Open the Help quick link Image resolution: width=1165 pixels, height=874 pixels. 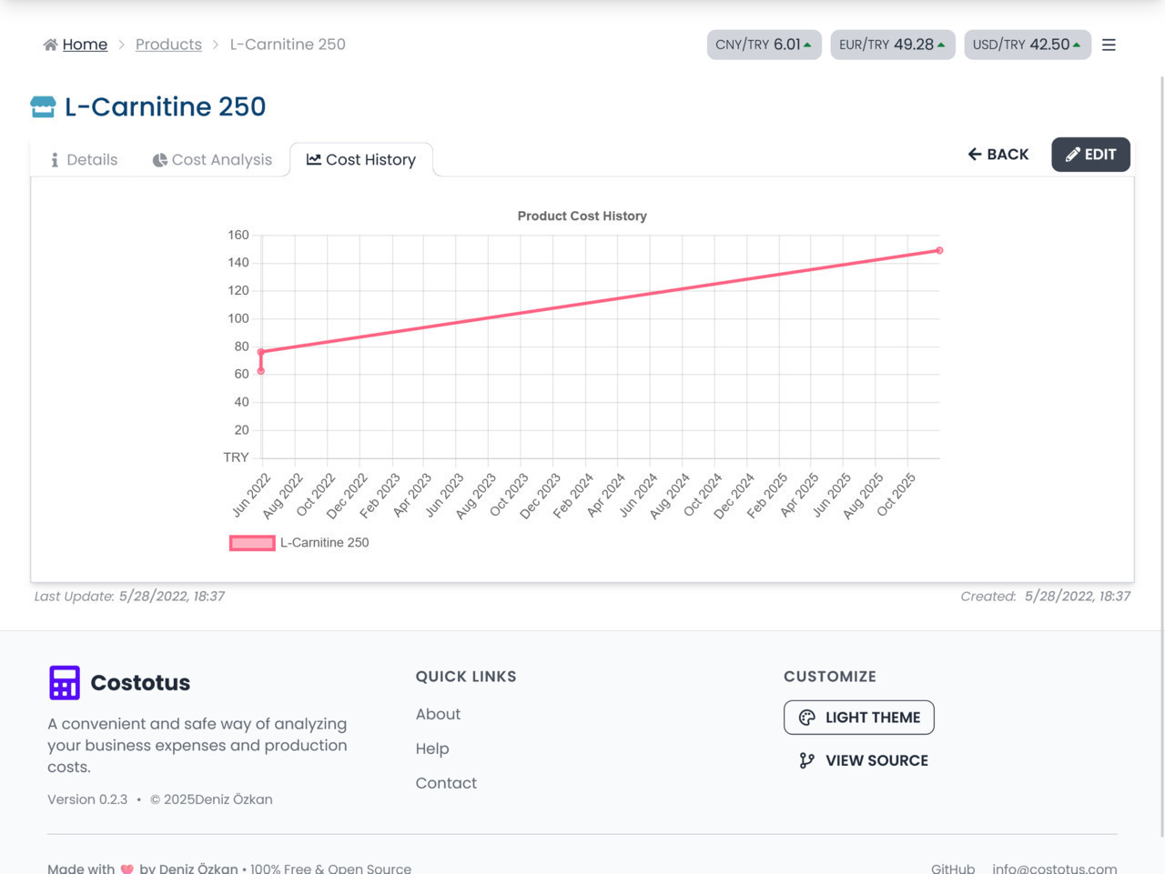(432, 748)
